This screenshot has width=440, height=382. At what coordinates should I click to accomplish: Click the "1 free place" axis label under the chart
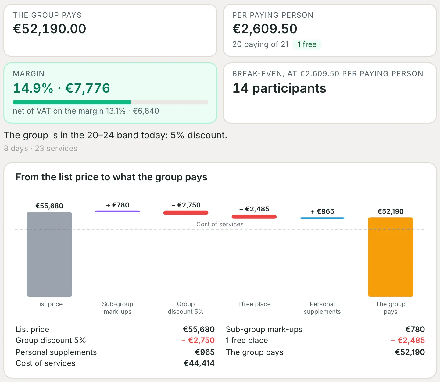(x=254, y=304)
